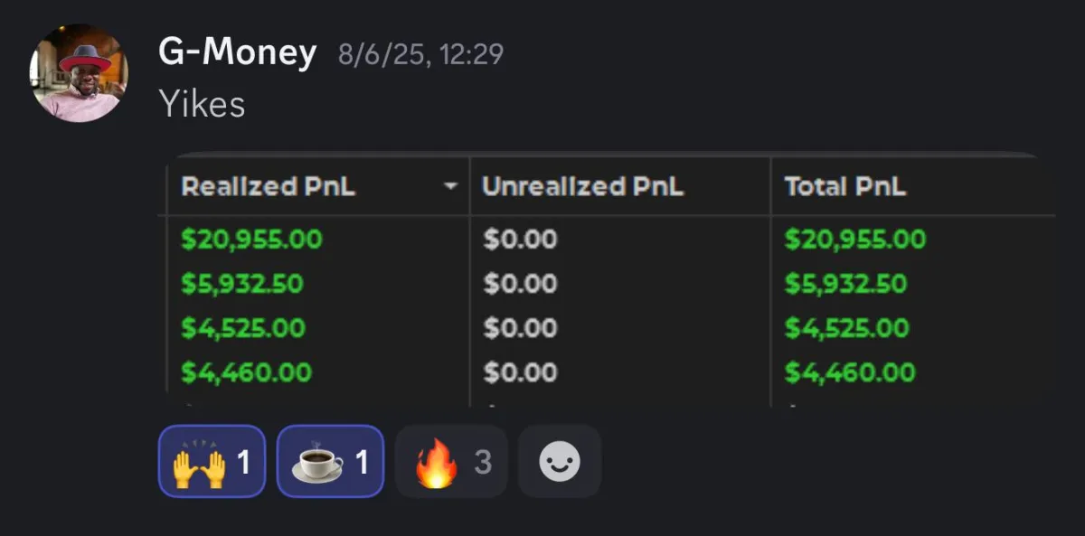The height and width of the screenshot is (536, 1085).
Task: Open the Realized PnL sort dropdown arrow
Action: point(449,187)
